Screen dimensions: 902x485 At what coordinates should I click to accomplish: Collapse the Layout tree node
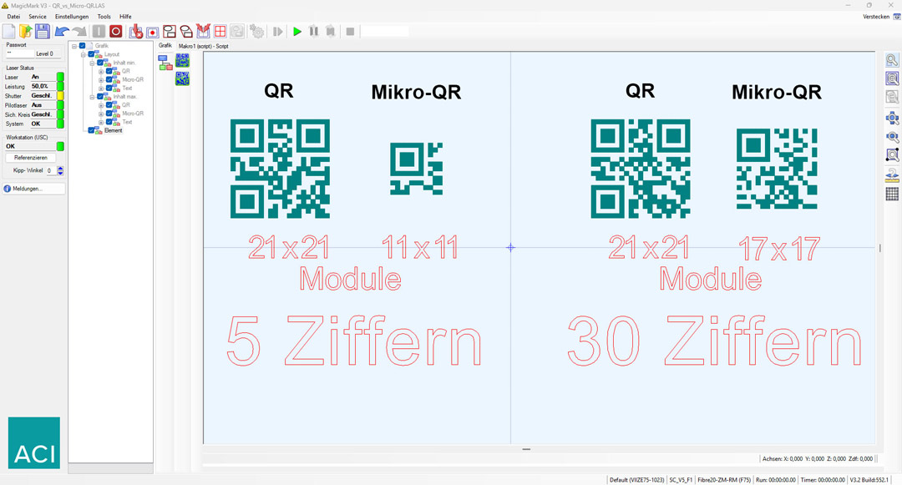coord(83,54)
